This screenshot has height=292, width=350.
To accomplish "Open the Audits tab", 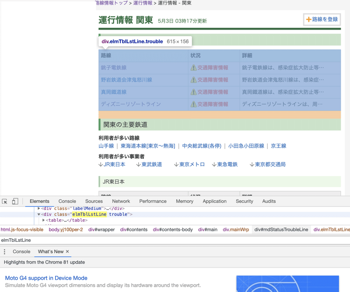I will tap(269, 201).
